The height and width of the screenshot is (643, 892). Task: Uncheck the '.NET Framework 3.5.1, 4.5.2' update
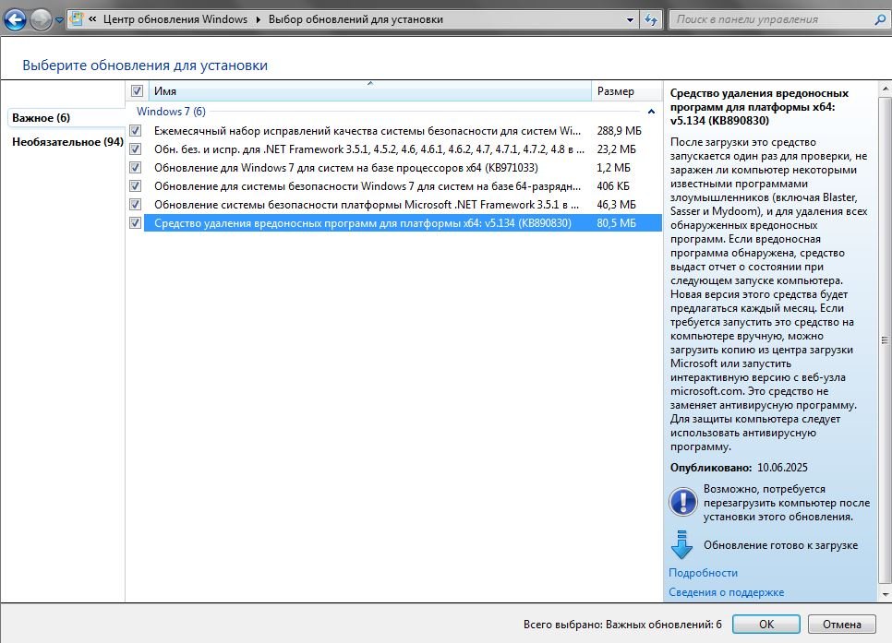point(136,149)
